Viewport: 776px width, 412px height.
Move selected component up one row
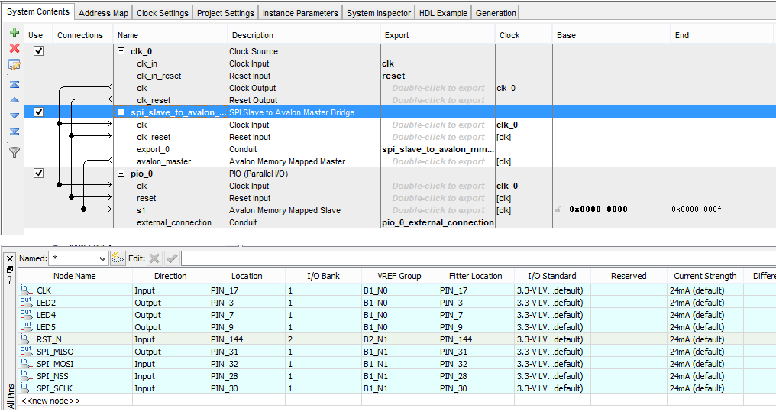coord(14,100)
